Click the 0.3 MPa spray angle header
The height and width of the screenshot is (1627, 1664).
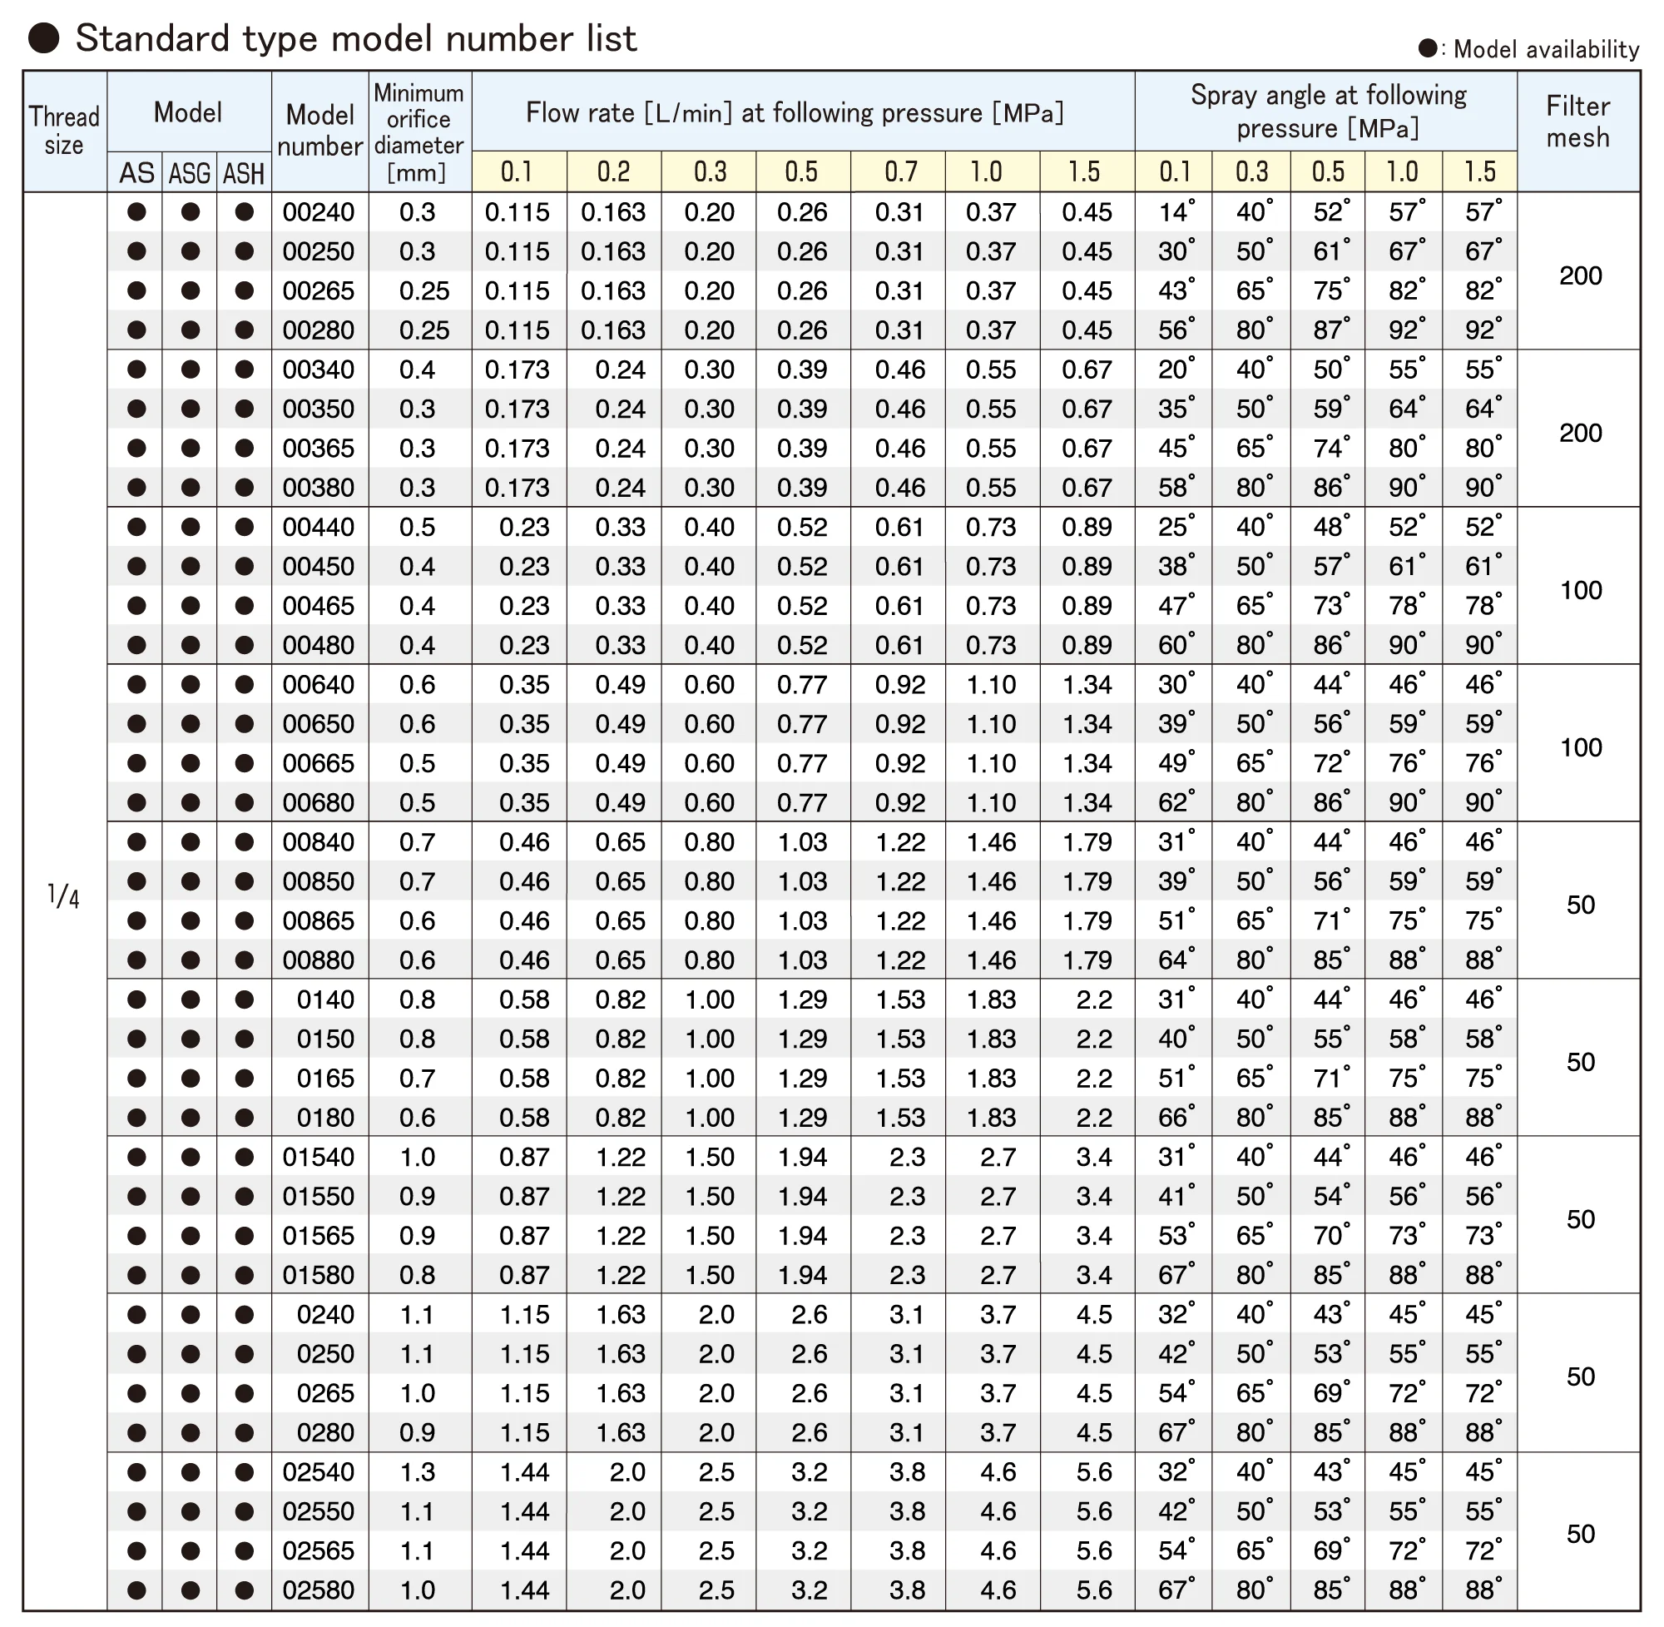1251,171
